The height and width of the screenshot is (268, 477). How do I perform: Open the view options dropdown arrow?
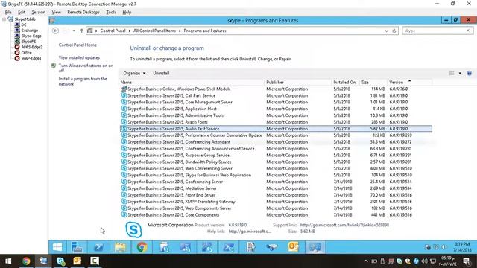[x=460, y=73]
